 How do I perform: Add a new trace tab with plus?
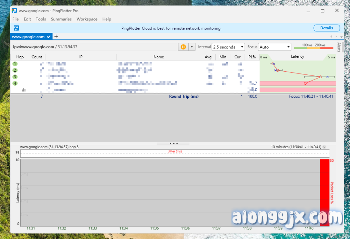[x=56, y=37]
